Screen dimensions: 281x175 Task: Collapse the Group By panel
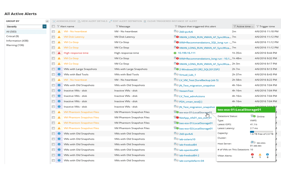coord(47,21)
